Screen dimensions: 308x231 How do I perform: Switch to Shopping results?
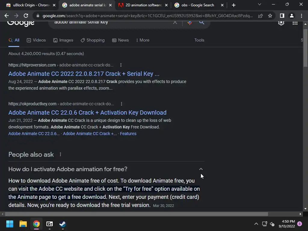(93, 40)
